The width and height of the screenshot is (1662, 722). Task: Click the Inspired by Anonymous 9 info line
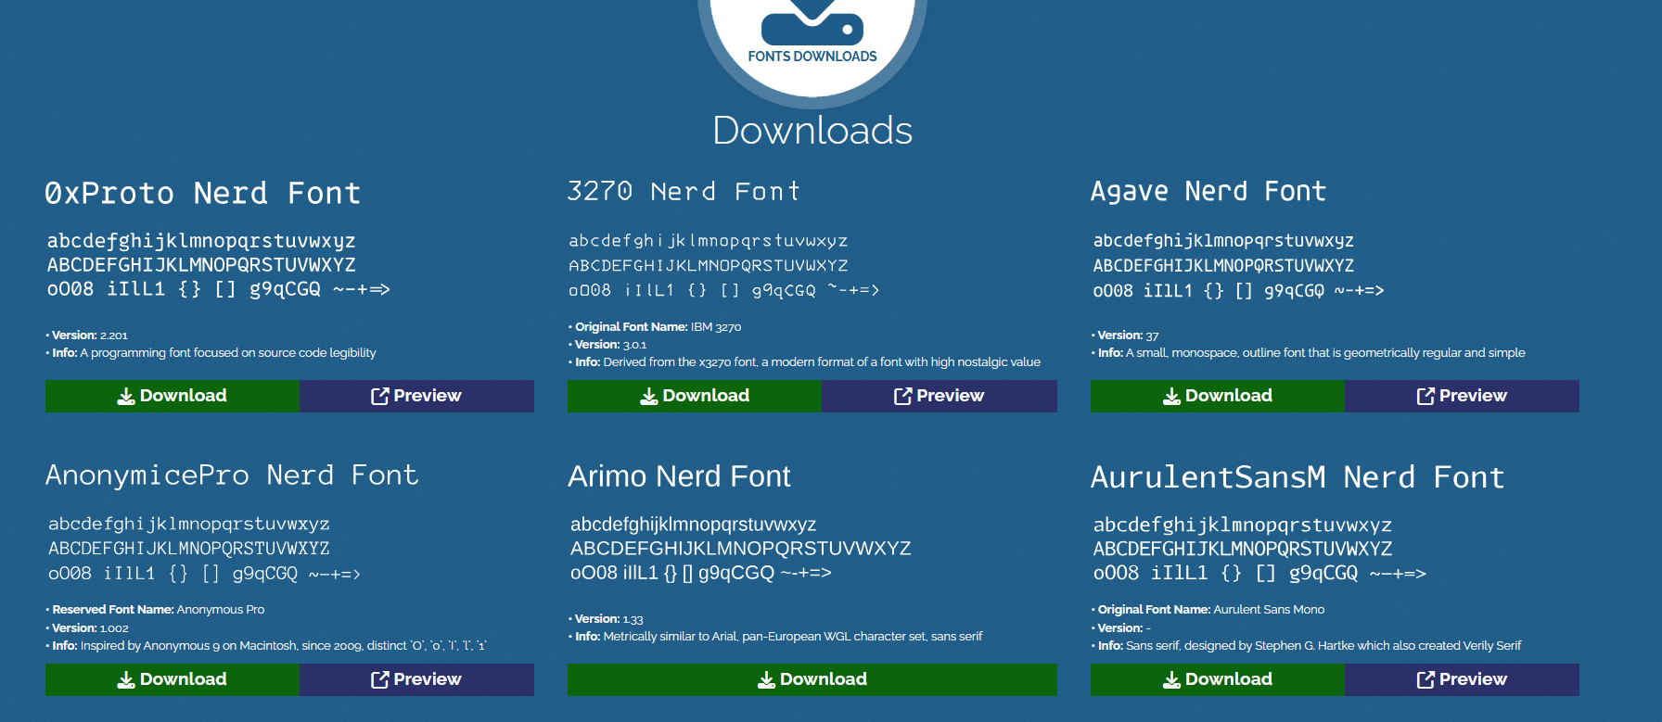point(266,646)
